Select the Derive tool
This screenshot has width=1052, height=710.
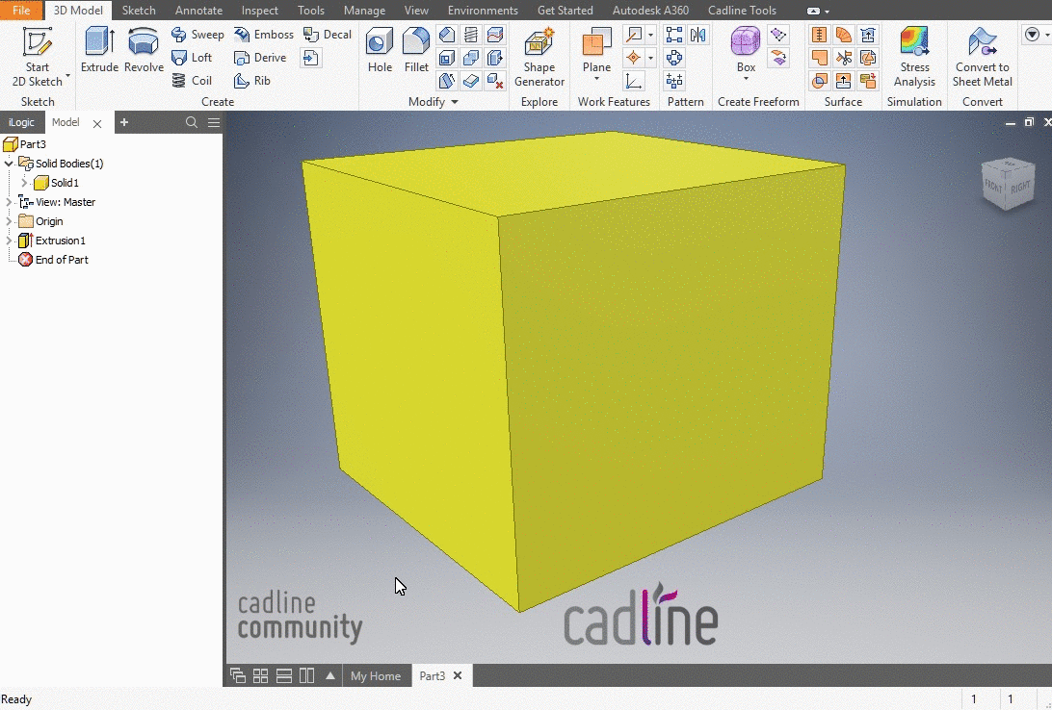[x=260, y=58]
